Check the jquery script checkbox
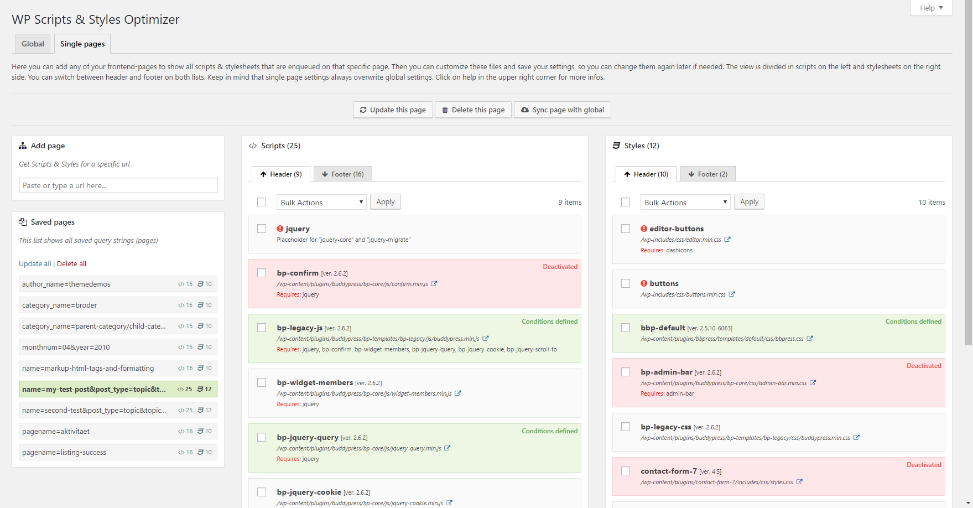Viewport: 973px width, 508px height. click(x=262, y=229)
